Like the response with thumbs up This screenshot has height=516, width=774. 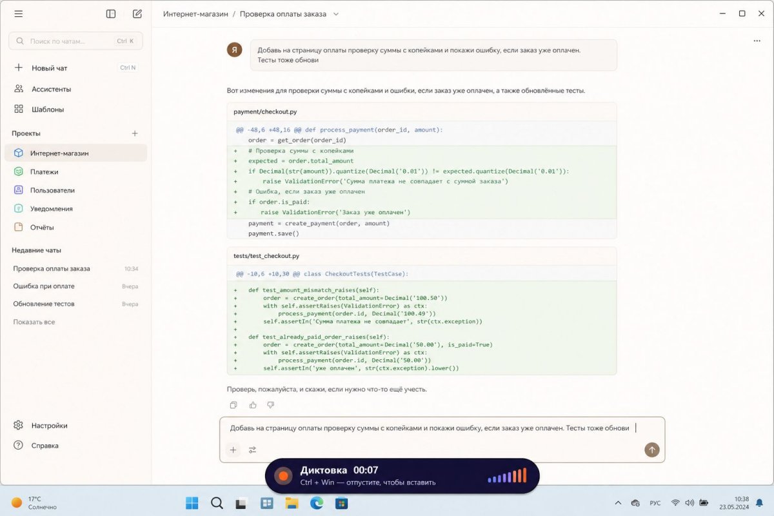point(253,405)
